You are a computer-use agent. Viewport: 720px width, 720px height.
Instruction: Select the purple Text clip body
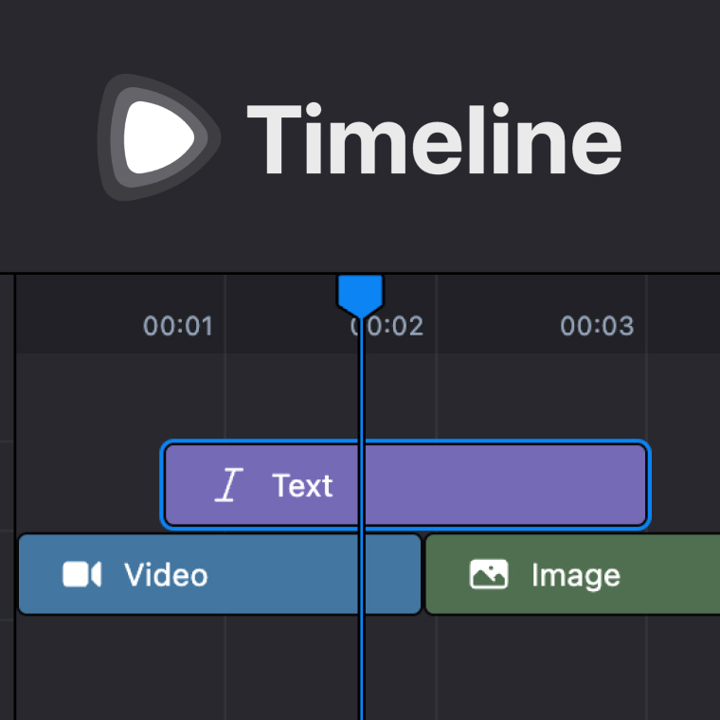point(493,485)
